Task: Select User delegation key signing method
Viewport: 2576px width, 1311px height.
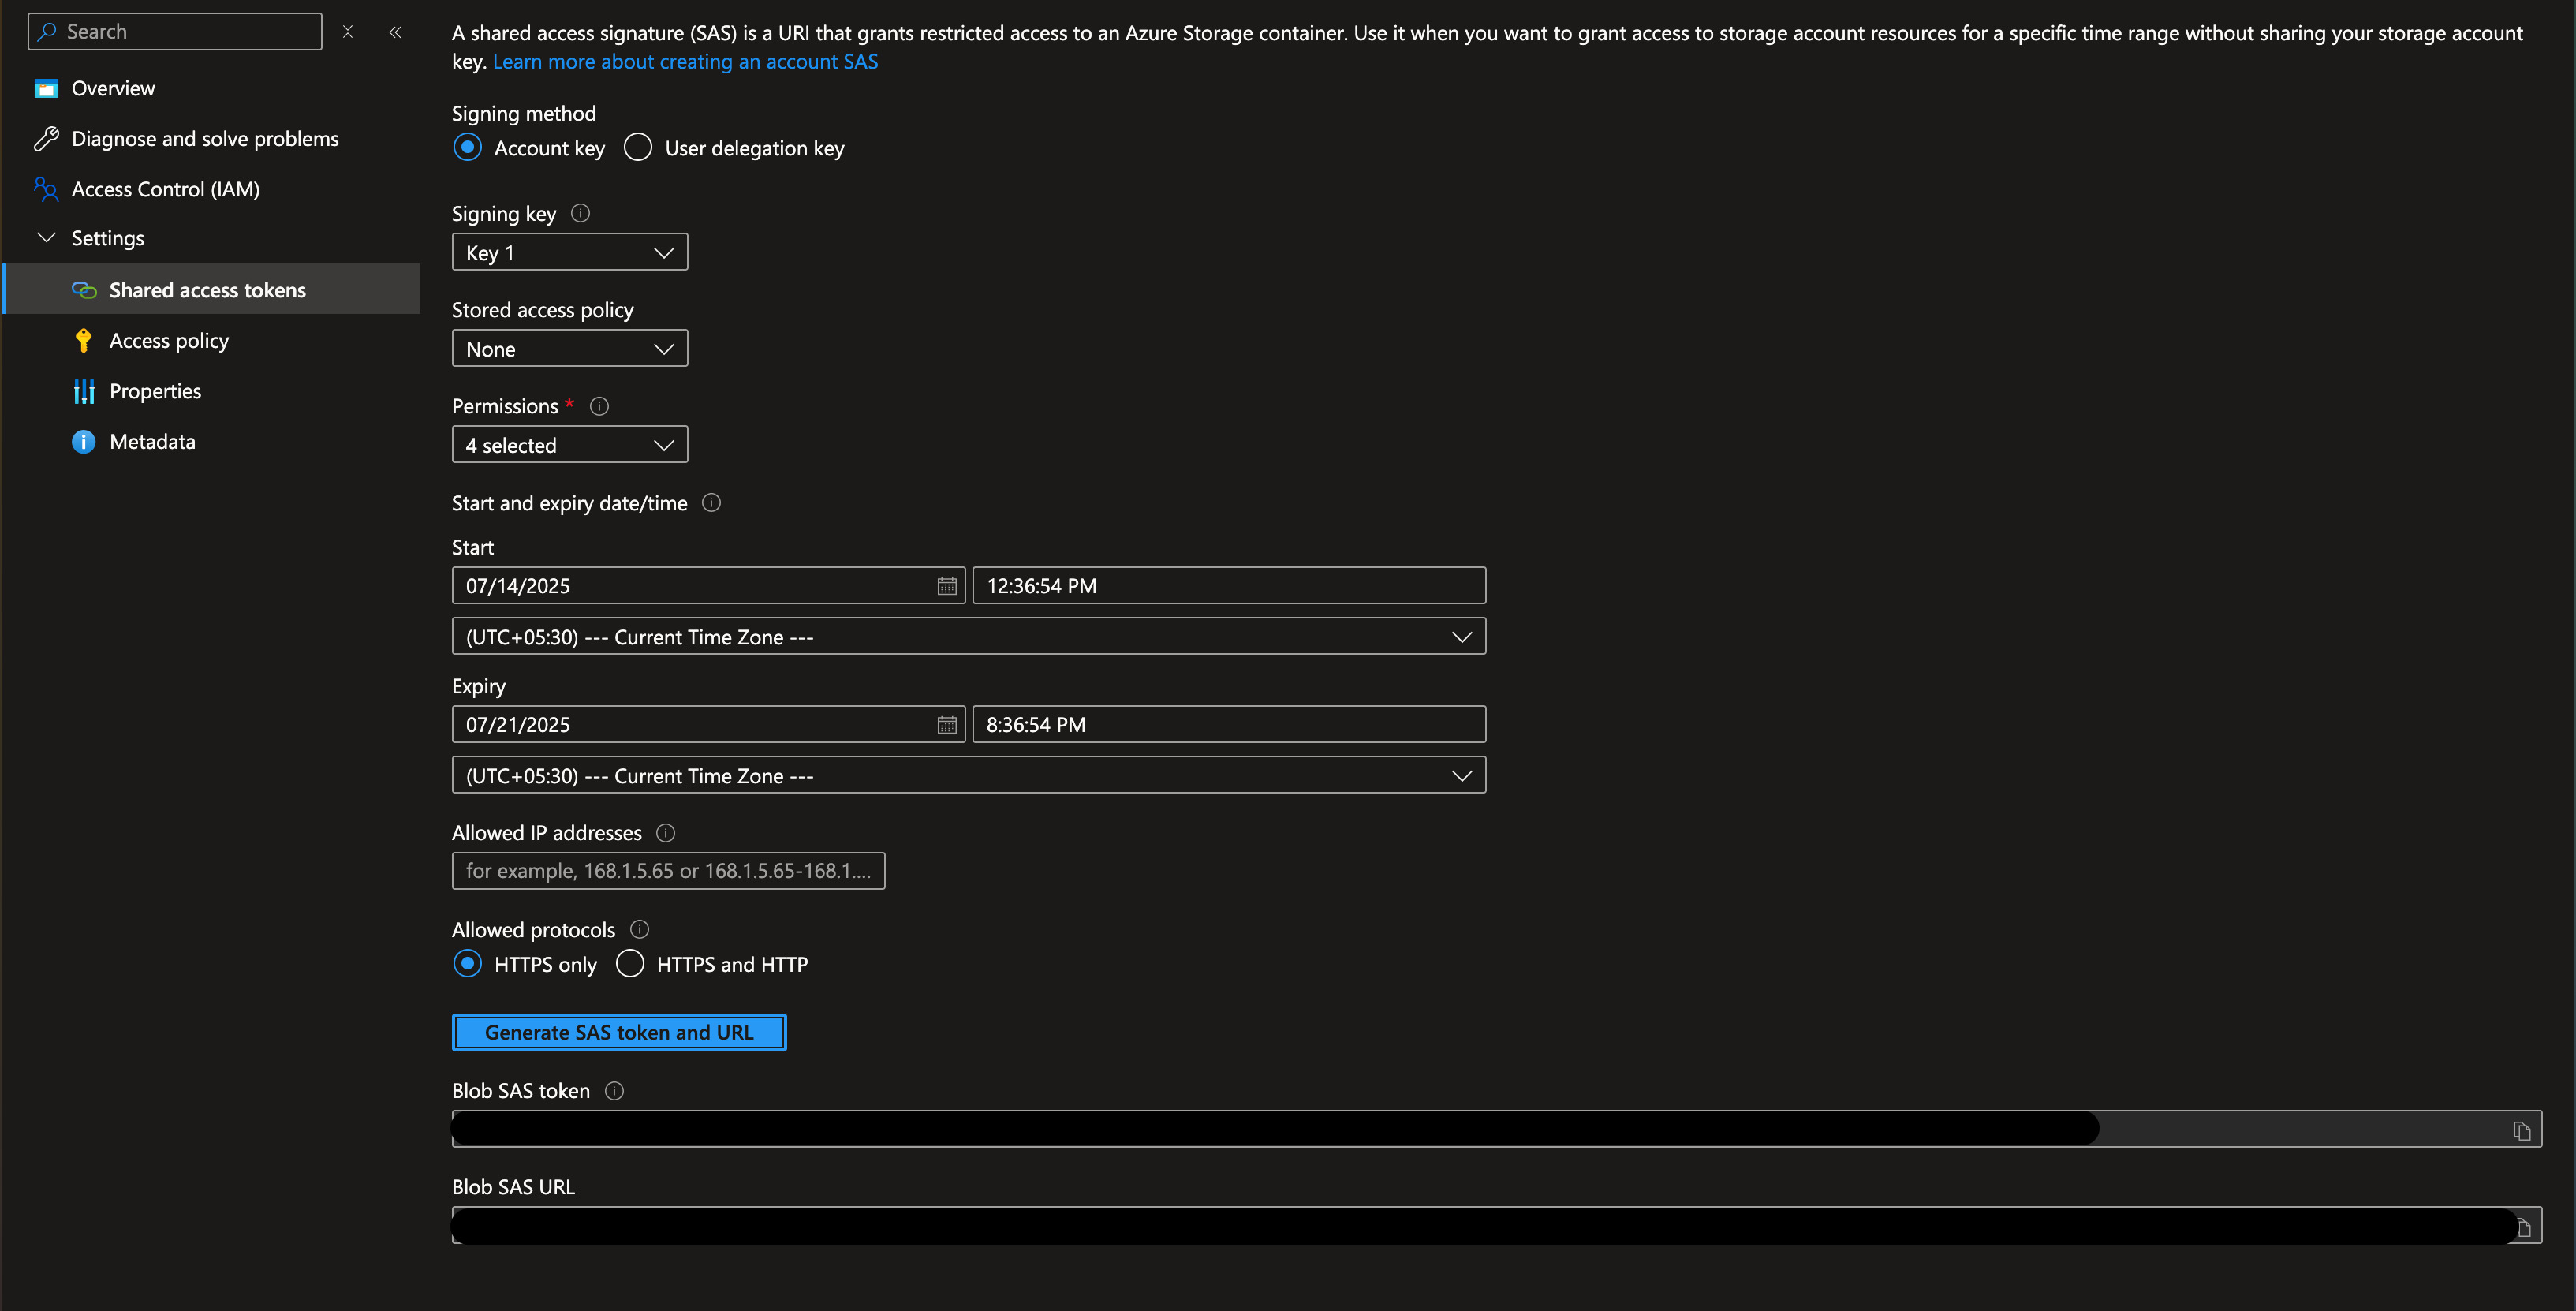Action: coord(638,148)
